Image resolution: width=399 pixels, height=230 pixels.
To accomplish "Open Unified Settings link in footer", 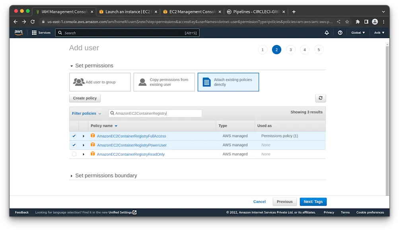I will pyautogui.click(x=123, y=212).
